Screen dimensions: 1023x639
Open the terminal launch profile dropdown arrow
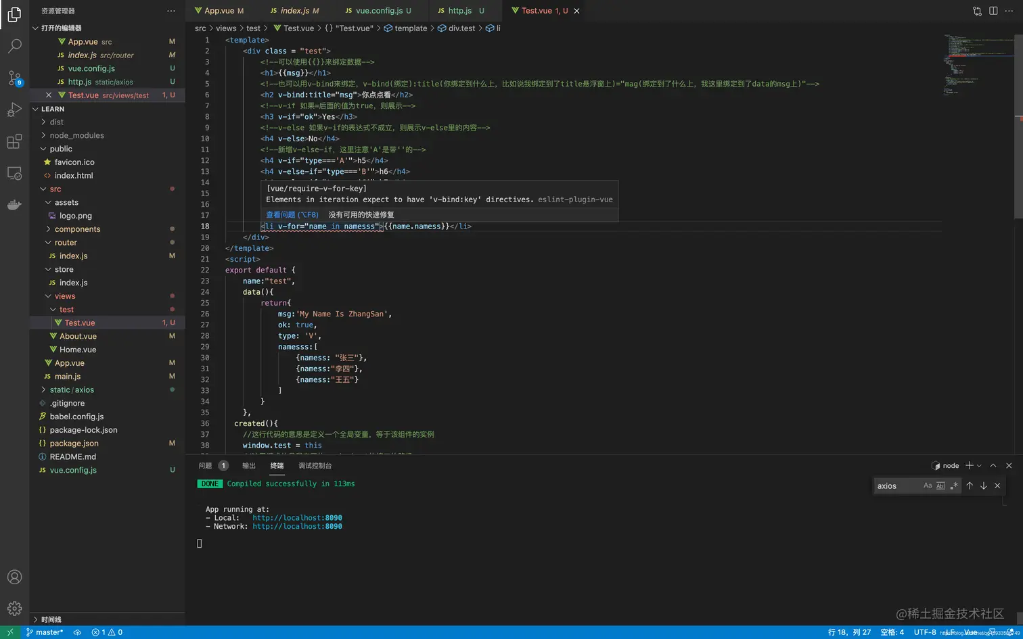(x=979, y=465)
